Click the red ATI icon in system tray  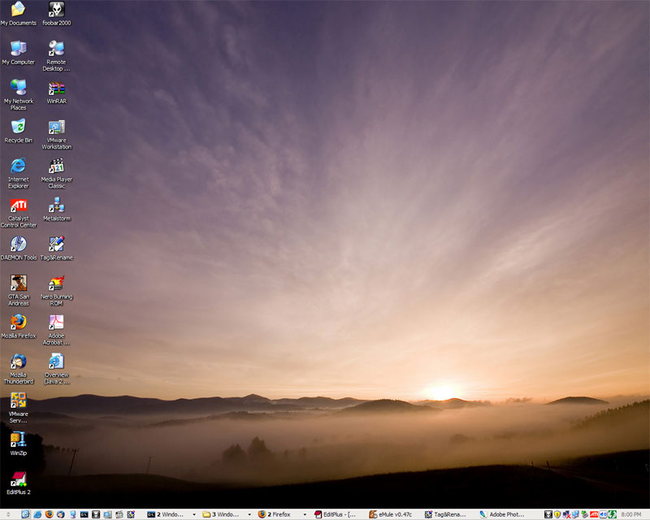(594, 514)
